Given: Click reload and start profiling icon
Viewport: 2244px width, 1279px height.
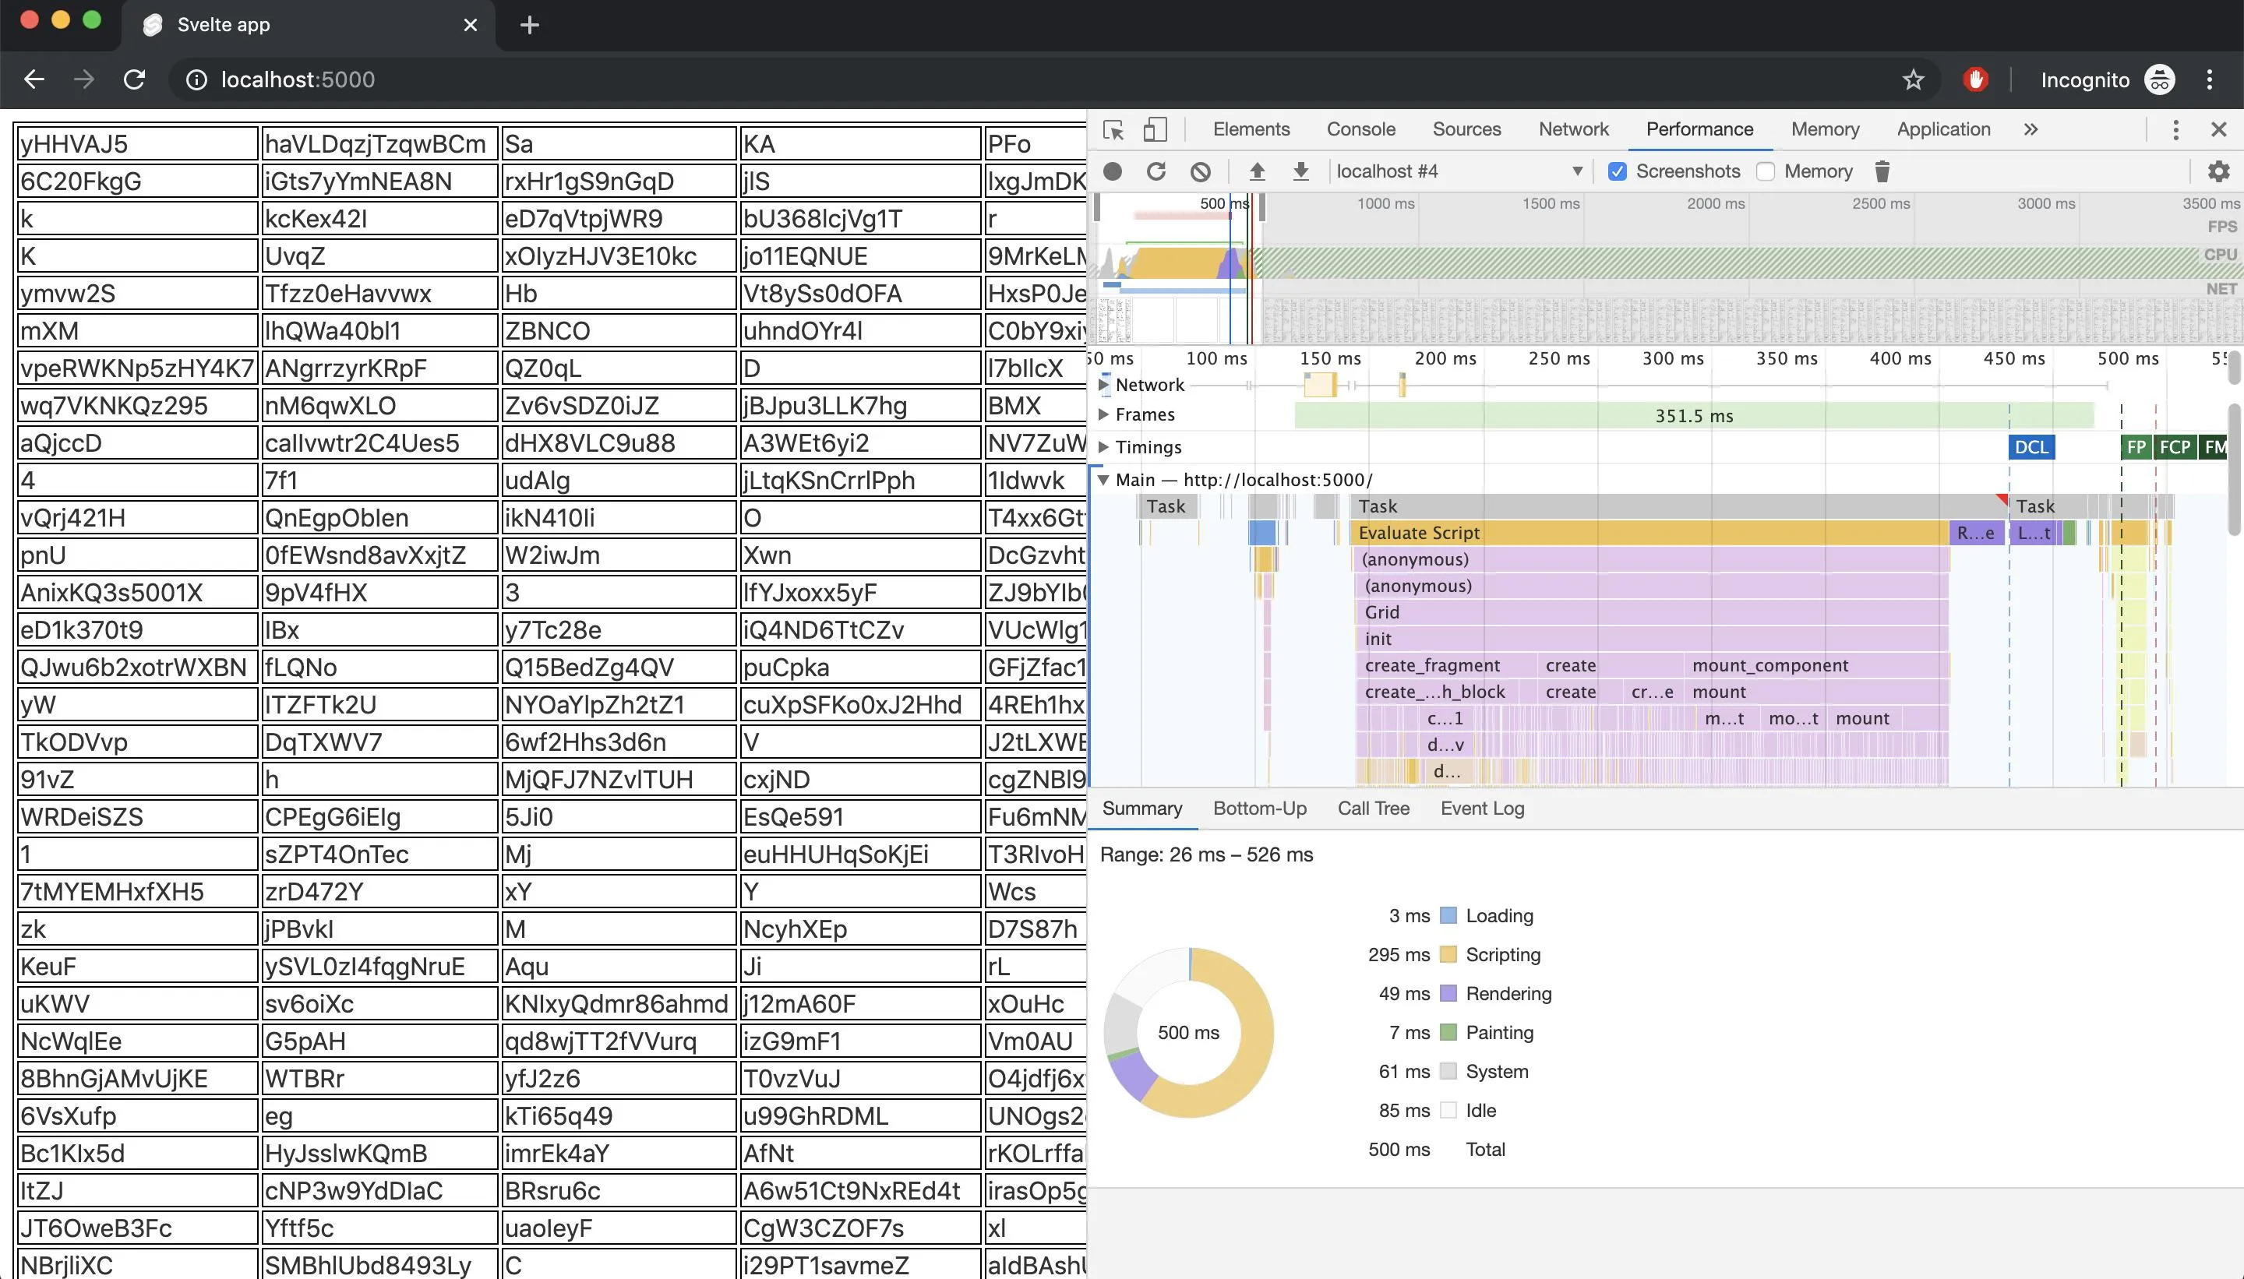Looking at the screenshot, I should [x=1156, y=171].
